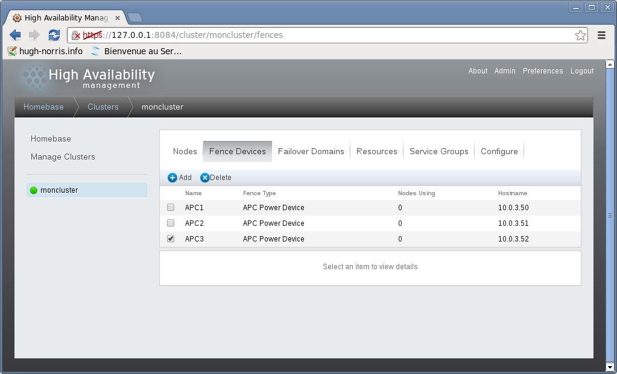
Task: Click the Clusters breadcrumb
Action: pyautogui.click(x=103, y=107)
